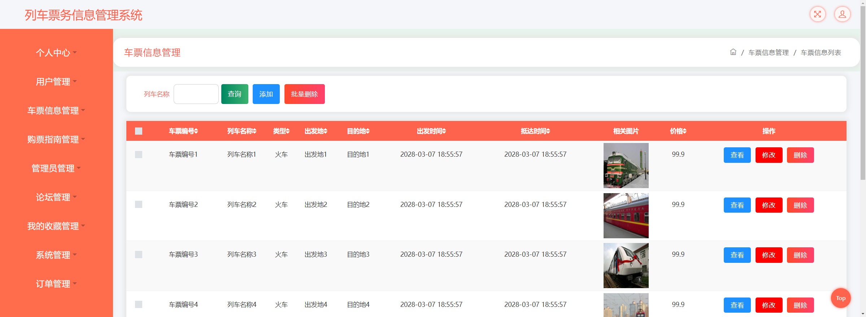View details of 车票编号3 with 查看
Screen dimensions: 866x317
(x=737, y=255)
